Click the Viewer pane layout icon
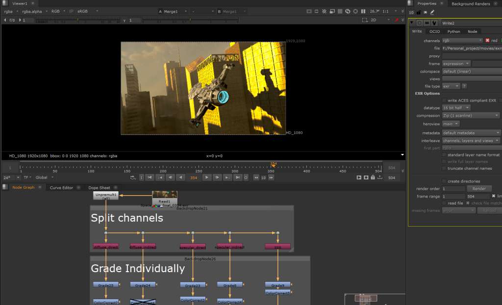The height and width of the screenshot is (305, 502). click(5, 3)
